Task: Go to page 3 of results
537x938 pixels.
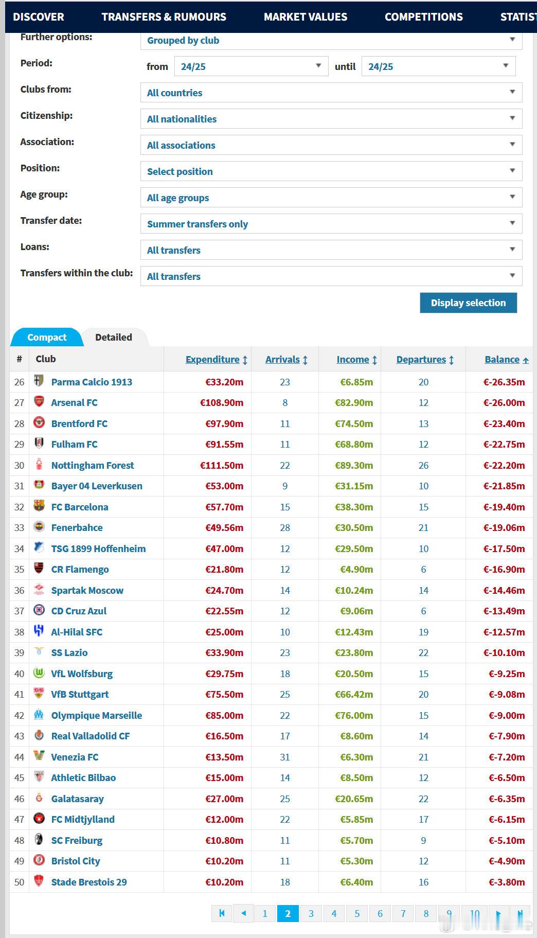Action: tap(311, 913)
